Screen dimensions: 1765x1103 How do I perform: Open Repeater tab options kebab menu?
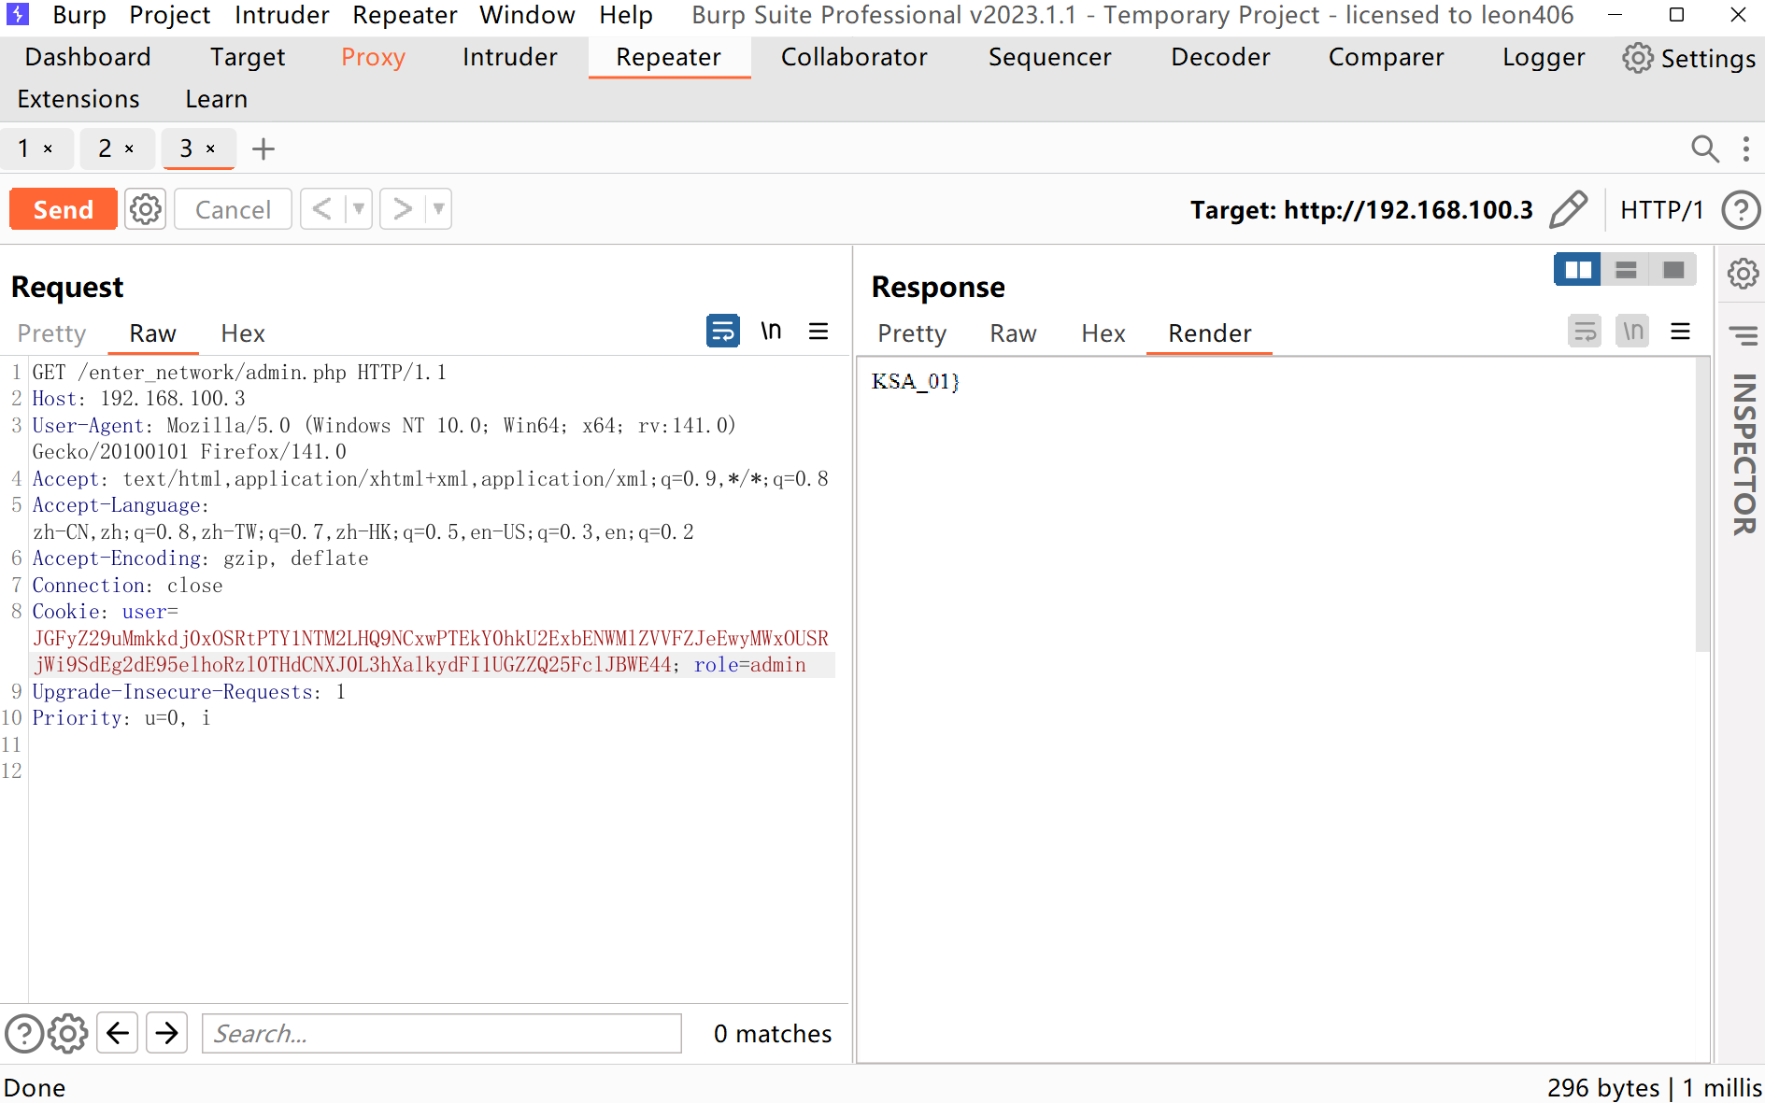pyautogui.click(x=1745, y=148)
